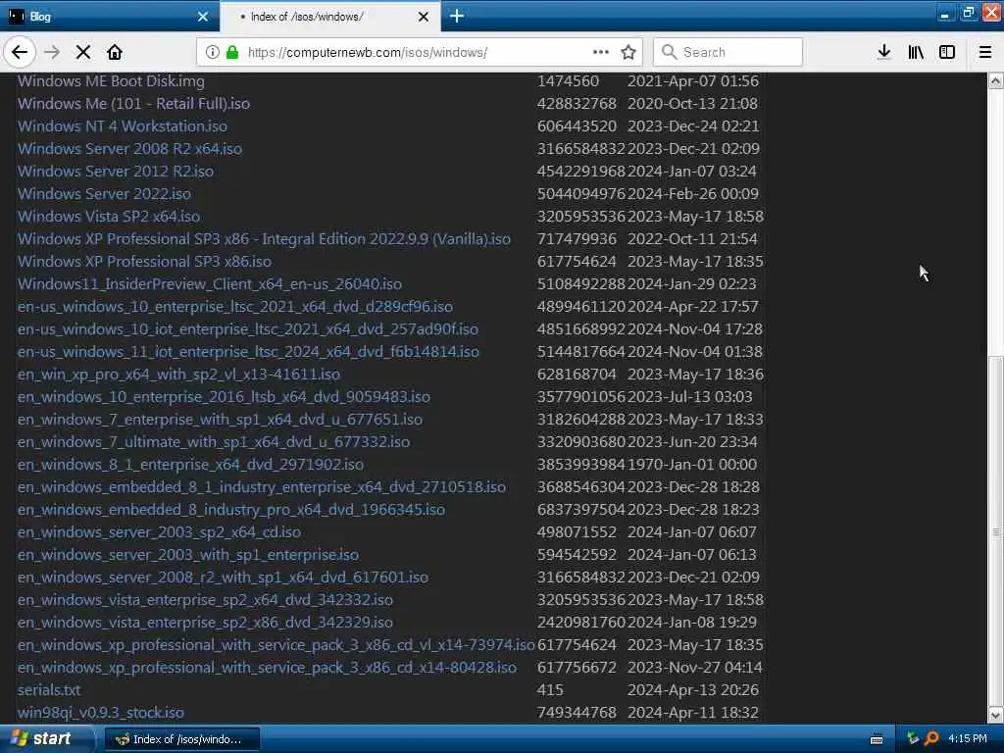Close the Blog tab
1004x753 pixels.
(203, 17)
